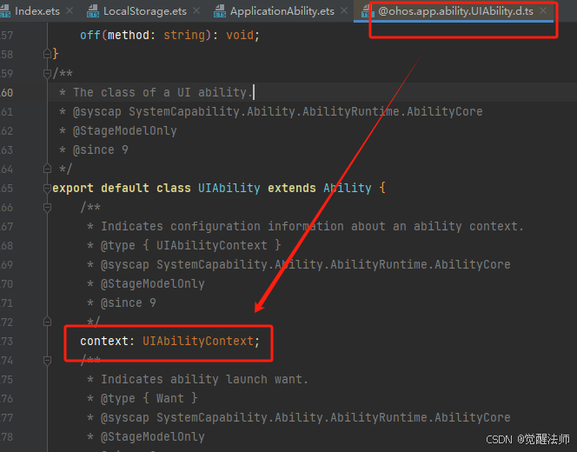
Task: Click '@StageModelOnly' on line 70
Action: click(x=152, y=283)
